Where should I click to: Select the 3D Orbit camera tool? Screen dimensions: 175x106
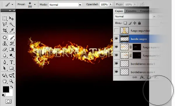point(11,75)
